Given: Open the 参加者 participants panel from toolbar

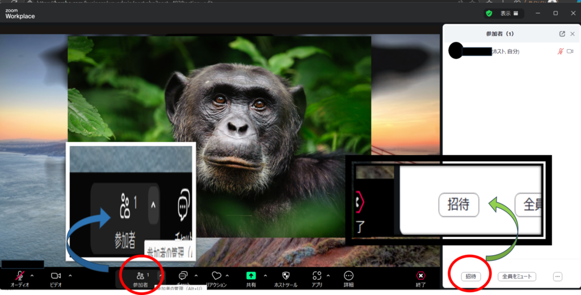Looking at the screenshot, I should [140, 277].
